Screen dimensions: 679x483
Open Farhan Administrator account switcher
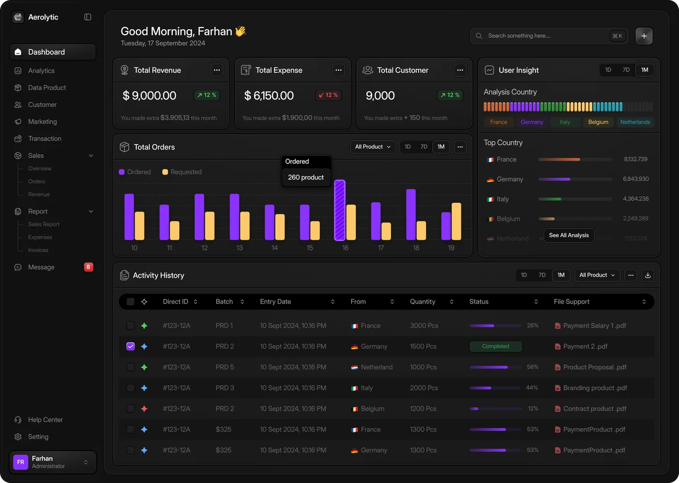point(53,462)
